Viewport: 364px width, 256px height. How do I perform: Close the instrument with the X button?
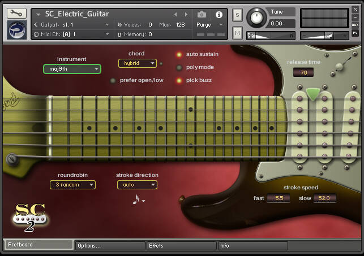tap(355, 9)
